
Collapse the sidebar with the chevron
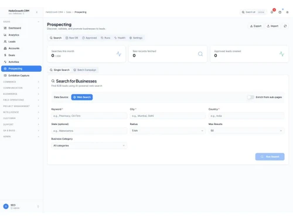point(37,12)
